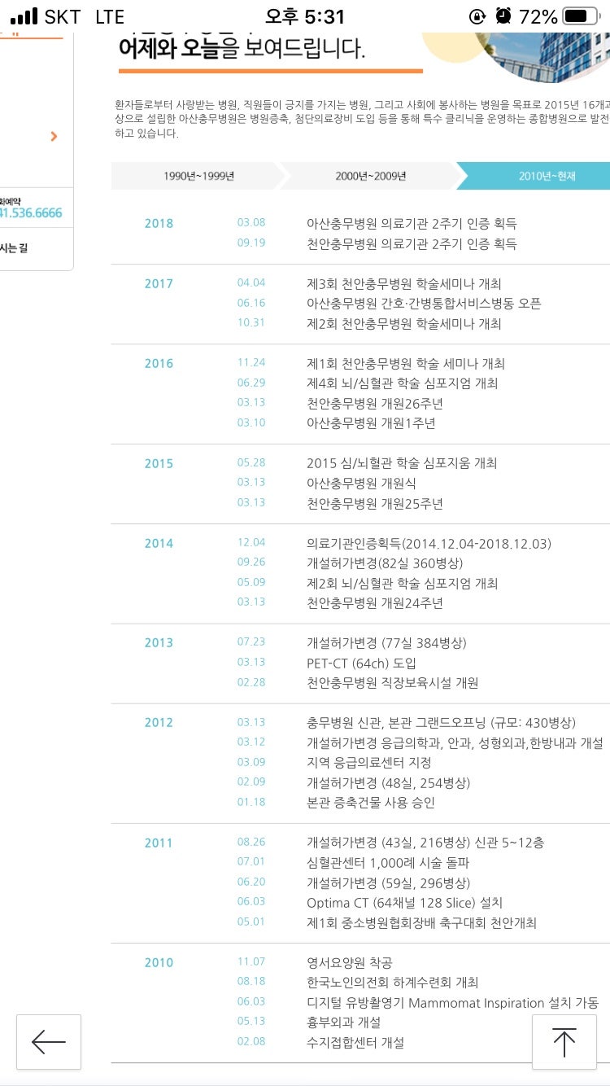The width and height of the screenshot is (610, 1086).
Task: Tap the 오후 5:31 clock in status bar
Action: click(x=305, y=16)
